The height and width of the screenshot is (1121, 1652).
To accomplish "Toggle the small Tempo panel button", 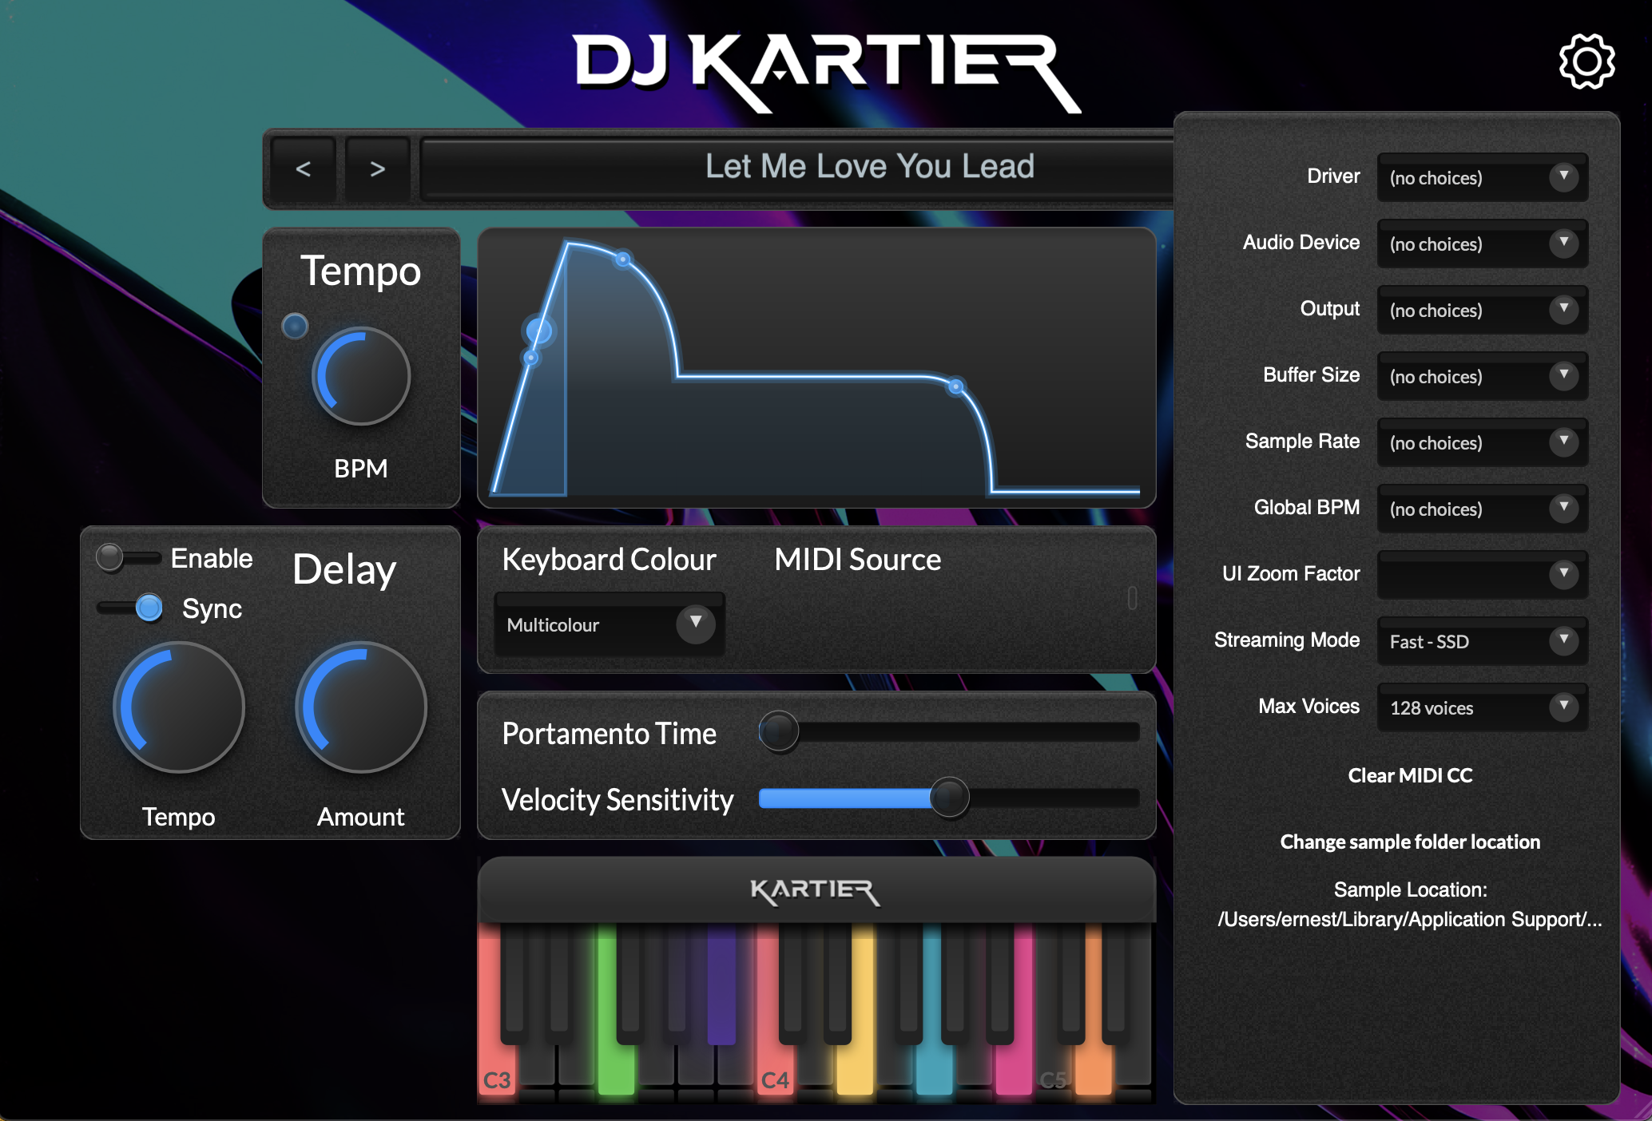I will pos(295,326).
